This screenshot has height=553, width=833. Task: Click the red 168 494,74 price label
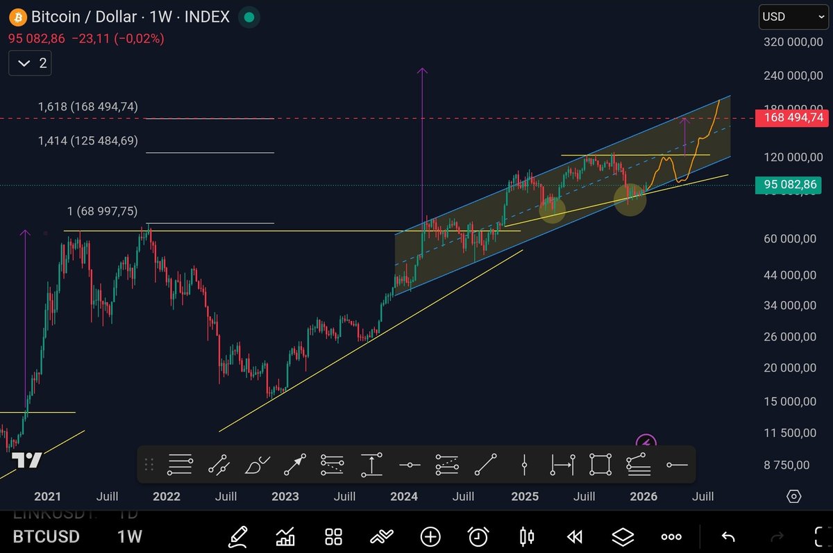(791, 118)
